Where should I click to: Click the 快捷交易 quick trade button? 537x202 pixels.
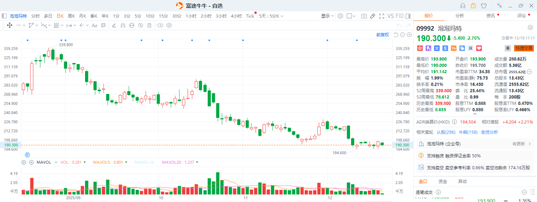523,48
